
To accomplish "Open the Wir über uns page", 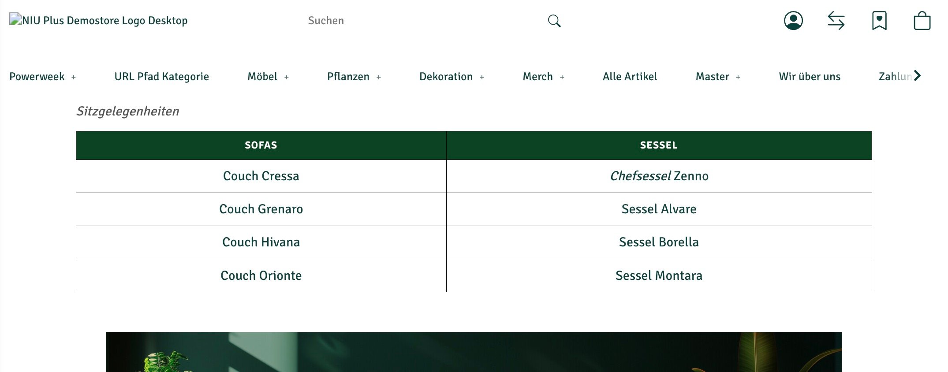I will tap(810, 77).
